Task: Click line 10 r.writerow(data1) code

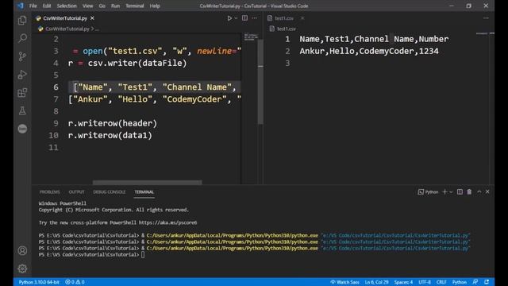Action: (x=110, y=135)
